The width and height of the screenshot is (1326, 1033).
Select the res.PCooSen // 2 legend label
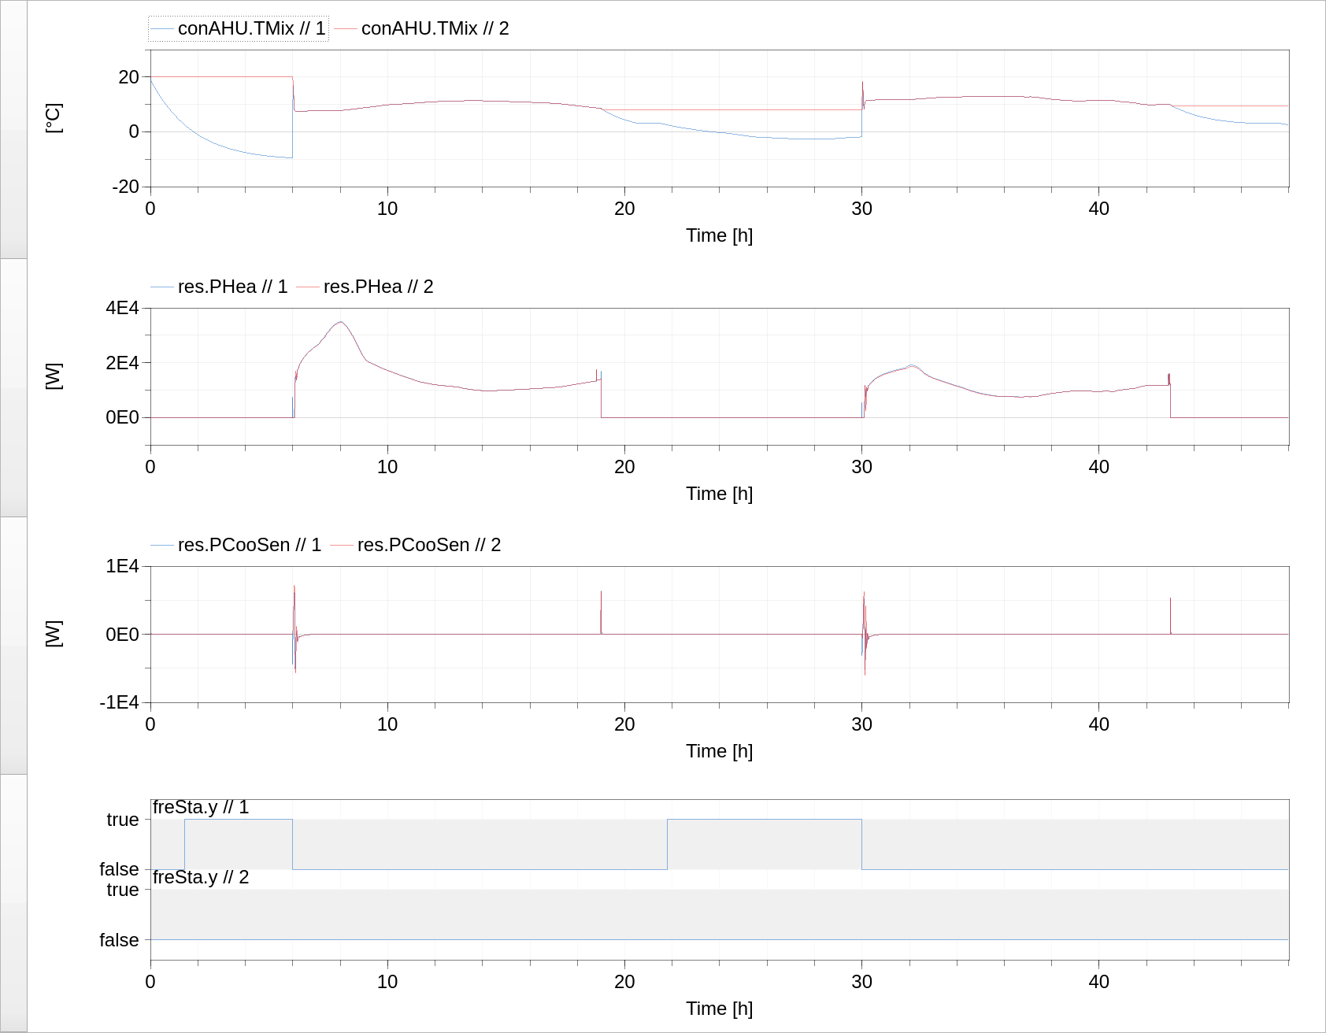point(430,544)
